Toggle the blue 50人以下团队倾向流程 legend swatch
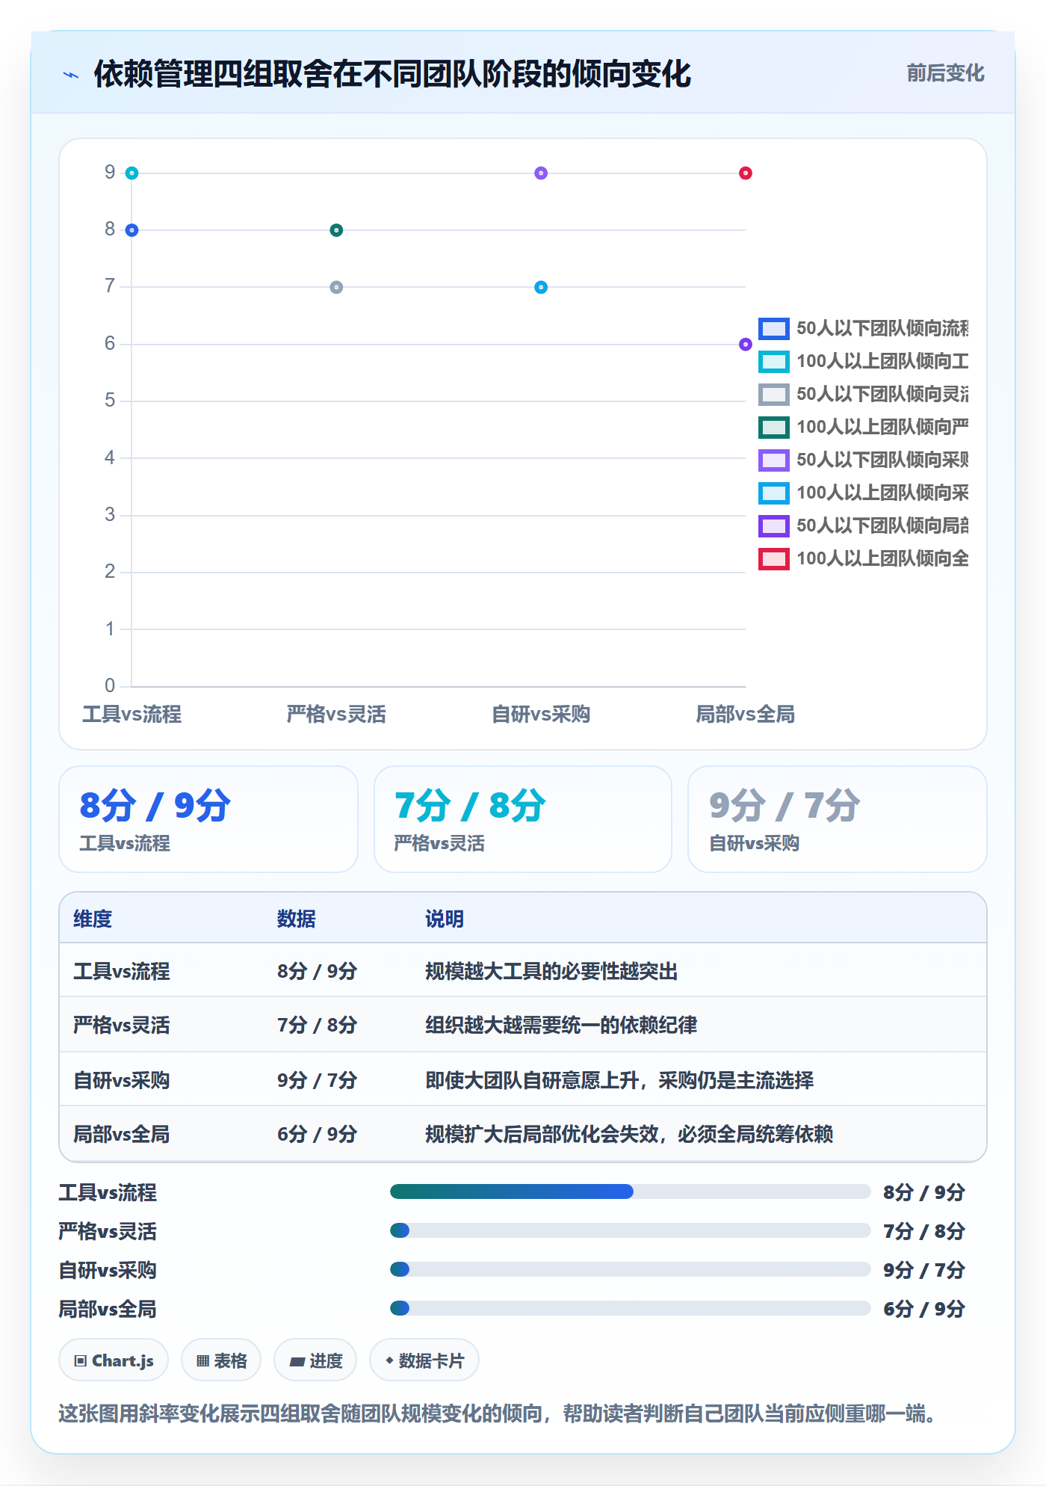 point(773,328)
